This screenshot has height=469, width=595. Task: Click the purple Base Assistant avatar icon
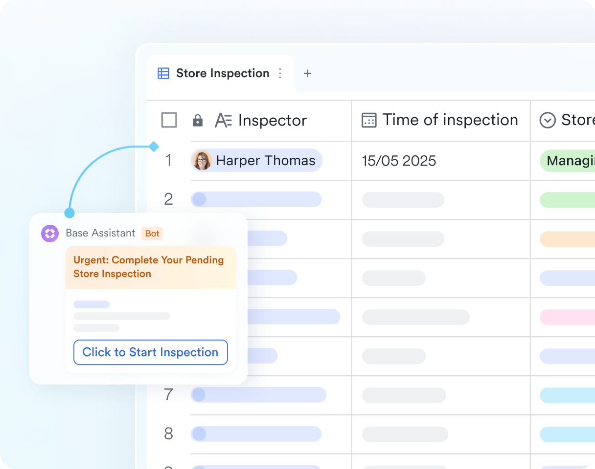(50, 234)
